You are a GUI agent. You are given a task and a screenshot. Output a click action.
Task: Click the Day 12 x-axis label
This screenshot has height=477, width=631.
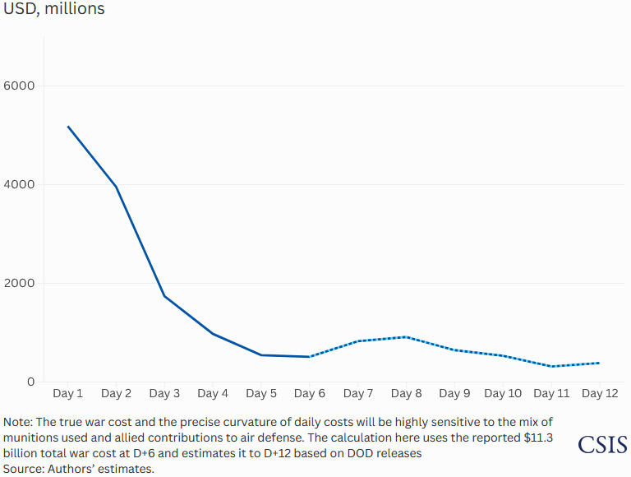tap(600, 394)
